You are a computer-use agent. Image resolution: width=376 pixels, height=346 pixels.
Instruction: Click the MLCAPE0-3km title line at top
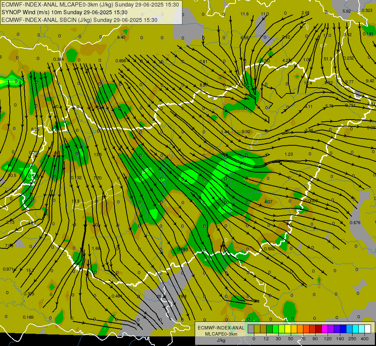[90, 5]
